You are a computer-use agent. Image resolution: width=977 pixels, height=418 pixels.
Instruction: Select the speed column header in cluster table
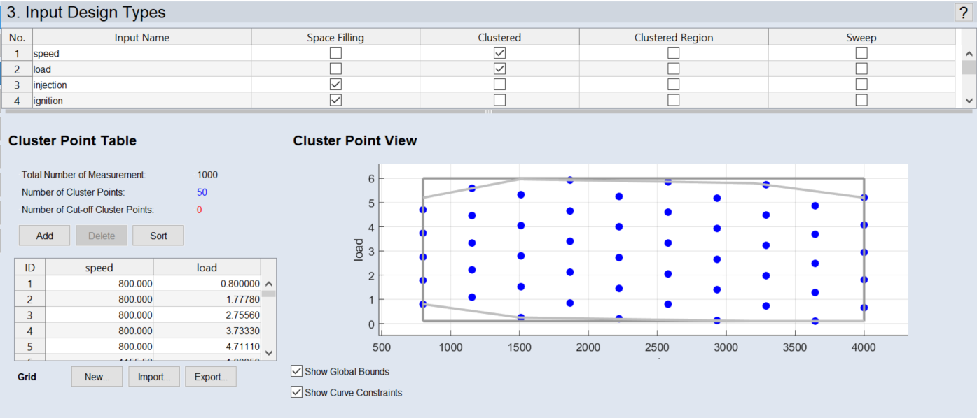pyautogui.click(x=99, y=267)
